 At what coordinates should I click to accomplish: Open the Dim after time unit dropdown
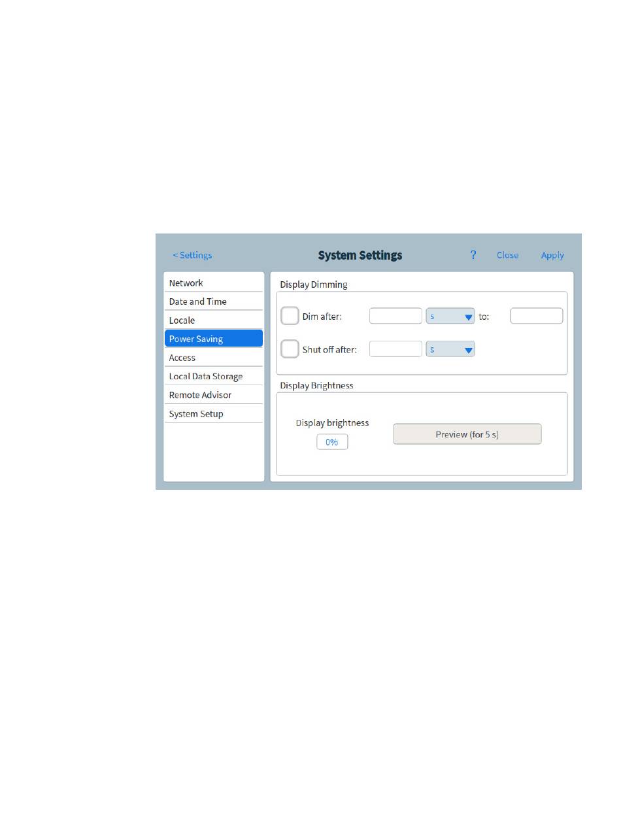coord(450,316)
